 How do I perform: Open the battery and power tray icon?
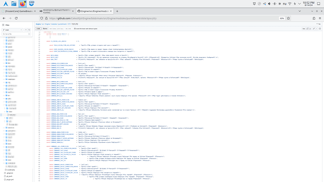tap(295, 4)
